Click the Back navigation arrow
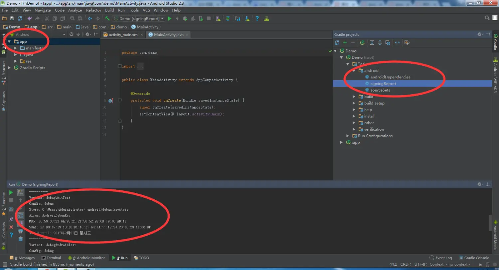499x270 pixels. point(90,19)
